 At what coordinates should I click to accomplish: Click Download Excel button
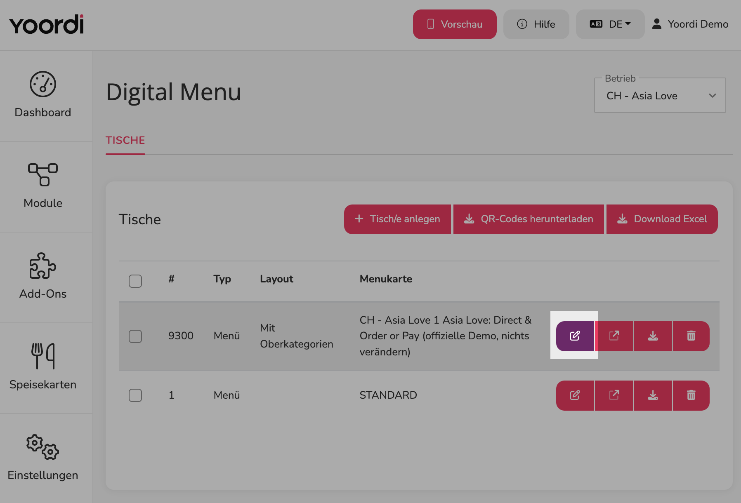662,219
